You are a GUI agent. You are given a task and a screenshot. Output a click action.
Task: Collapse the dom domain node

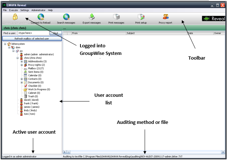9,47
